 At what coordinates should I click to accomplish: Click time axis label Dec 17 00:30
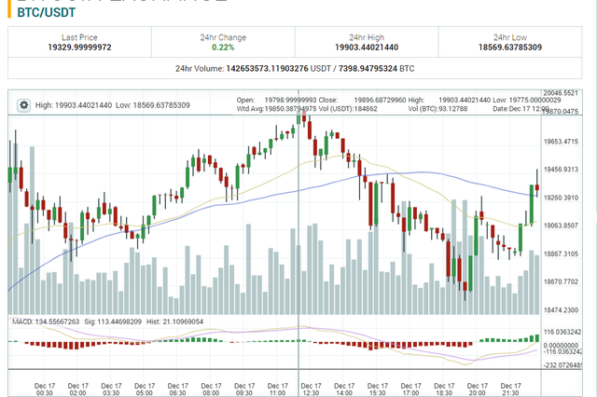(x=45, y=390)
